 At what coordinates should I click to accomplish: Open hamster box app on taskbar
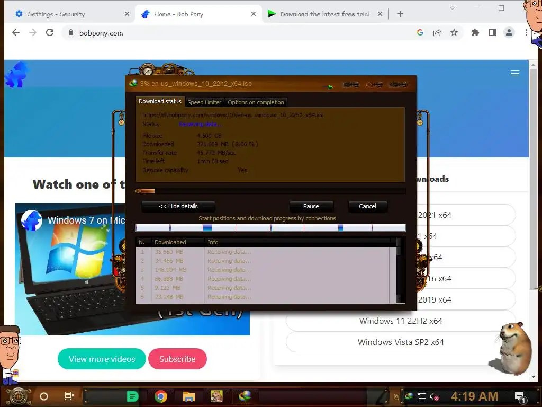tap(216, 396)
